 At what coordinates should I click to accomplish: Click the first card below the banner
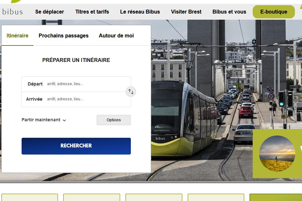pyautogui.click(x=30, y=197)
